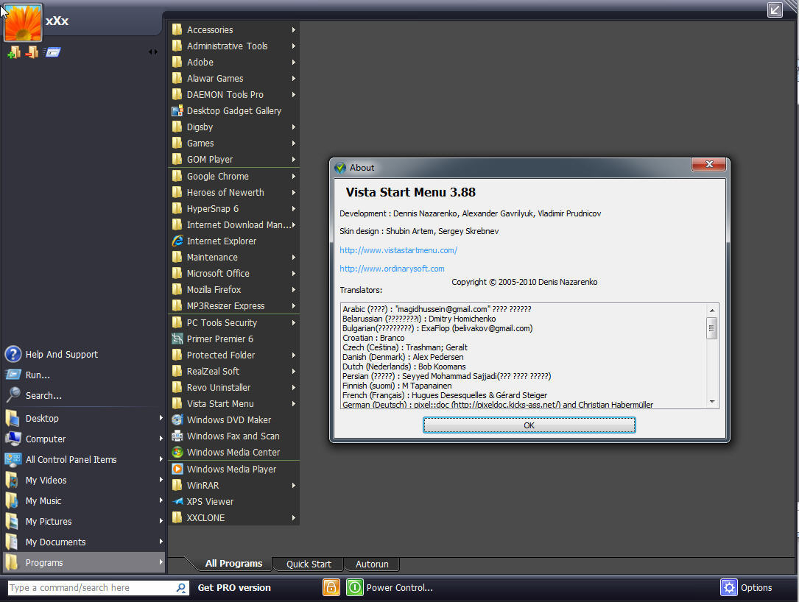Click the shrink arrow icon in top-right corner
This screenshot has width=799, height=602.
[x=775, y=10]
